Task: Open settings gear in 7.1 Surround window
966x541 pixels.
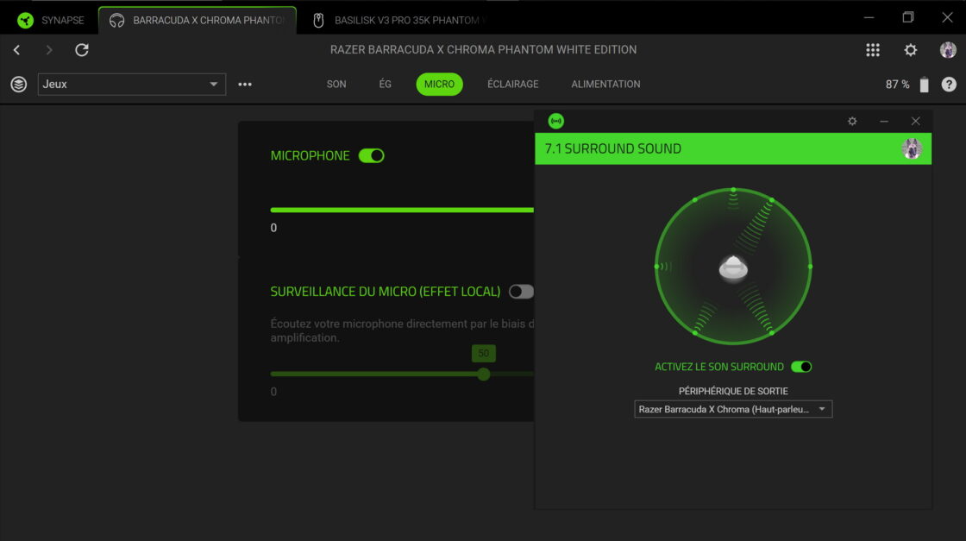Action: tap(852, 122)
